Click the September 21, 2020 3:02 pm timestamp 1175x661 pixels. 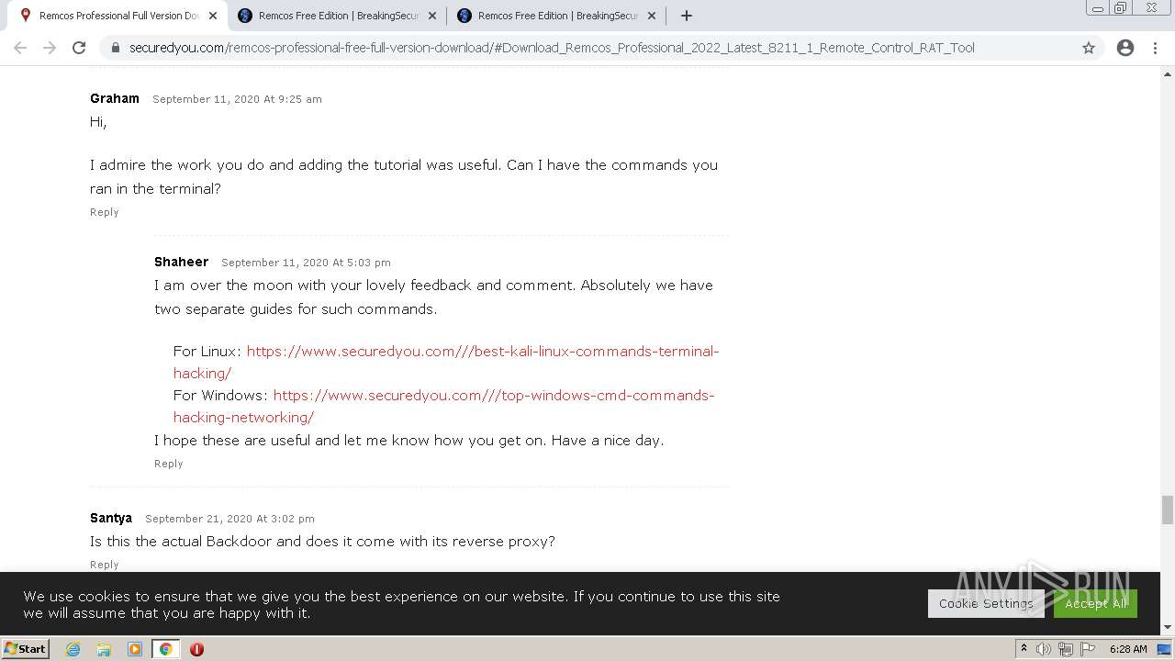pyautogui.click(x=229, y=519)
